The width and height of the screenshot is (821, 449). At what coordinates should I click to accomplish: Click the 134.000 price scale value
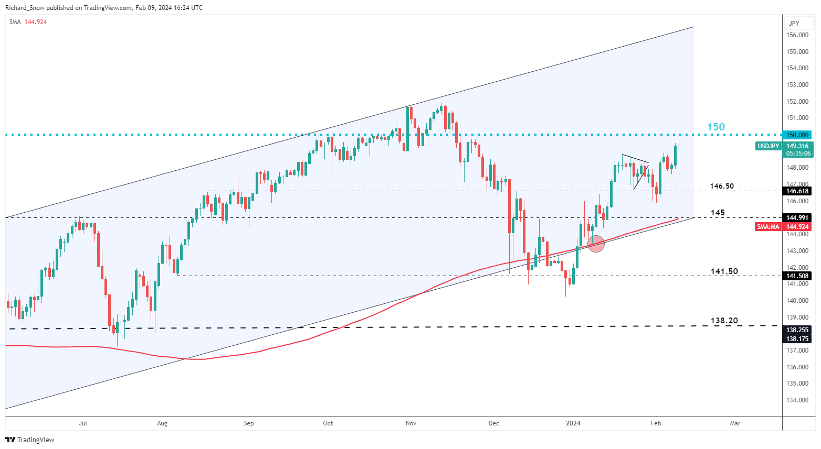pos(797,400)
